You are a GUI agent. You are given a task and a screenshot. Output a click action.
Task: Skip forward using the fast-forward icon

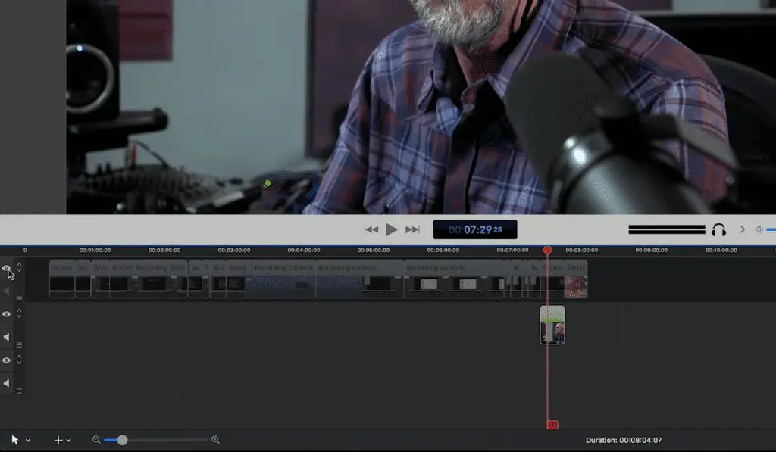[411, 229]
